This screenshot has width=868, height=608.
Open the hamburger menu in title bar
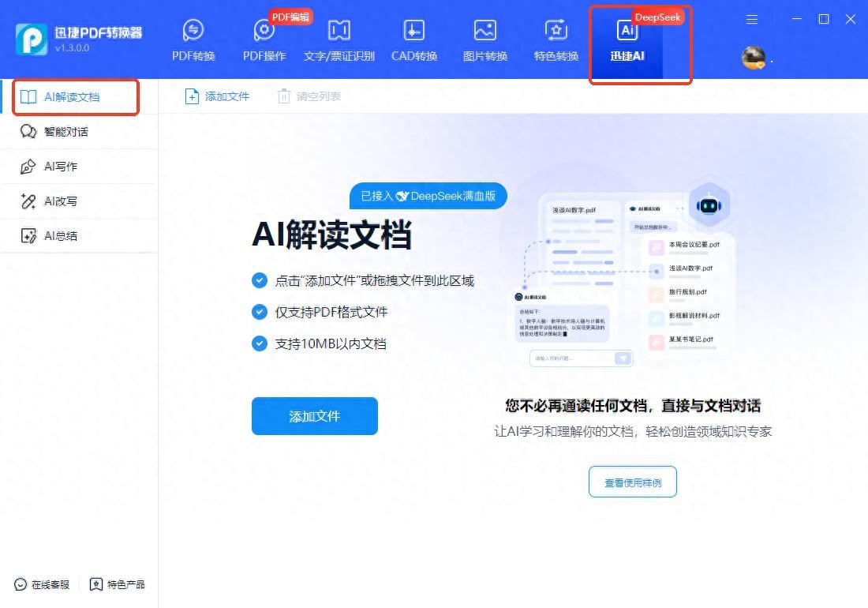pyautogui.click(x=752, y=19)
